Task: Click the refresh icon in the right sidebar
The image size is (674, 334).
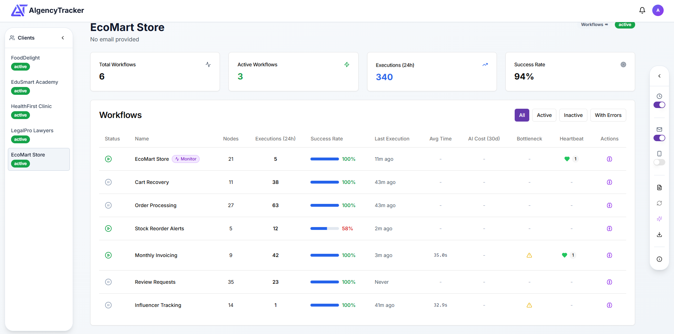Action: pyautogui.click(x=659, y=203)
